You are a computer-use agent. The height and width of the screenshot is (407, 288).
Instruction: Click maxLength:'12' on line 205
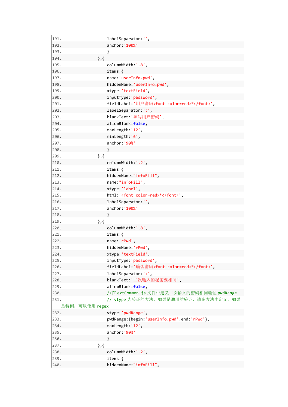coord(125,130)
